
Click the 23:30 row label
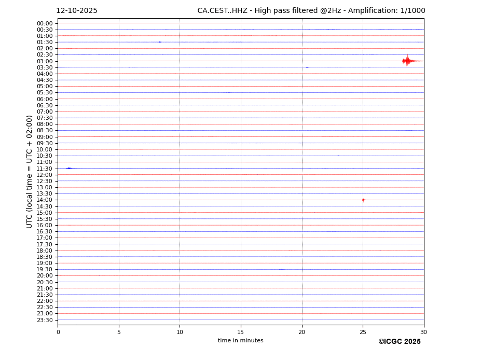click(x=45, y=320)
